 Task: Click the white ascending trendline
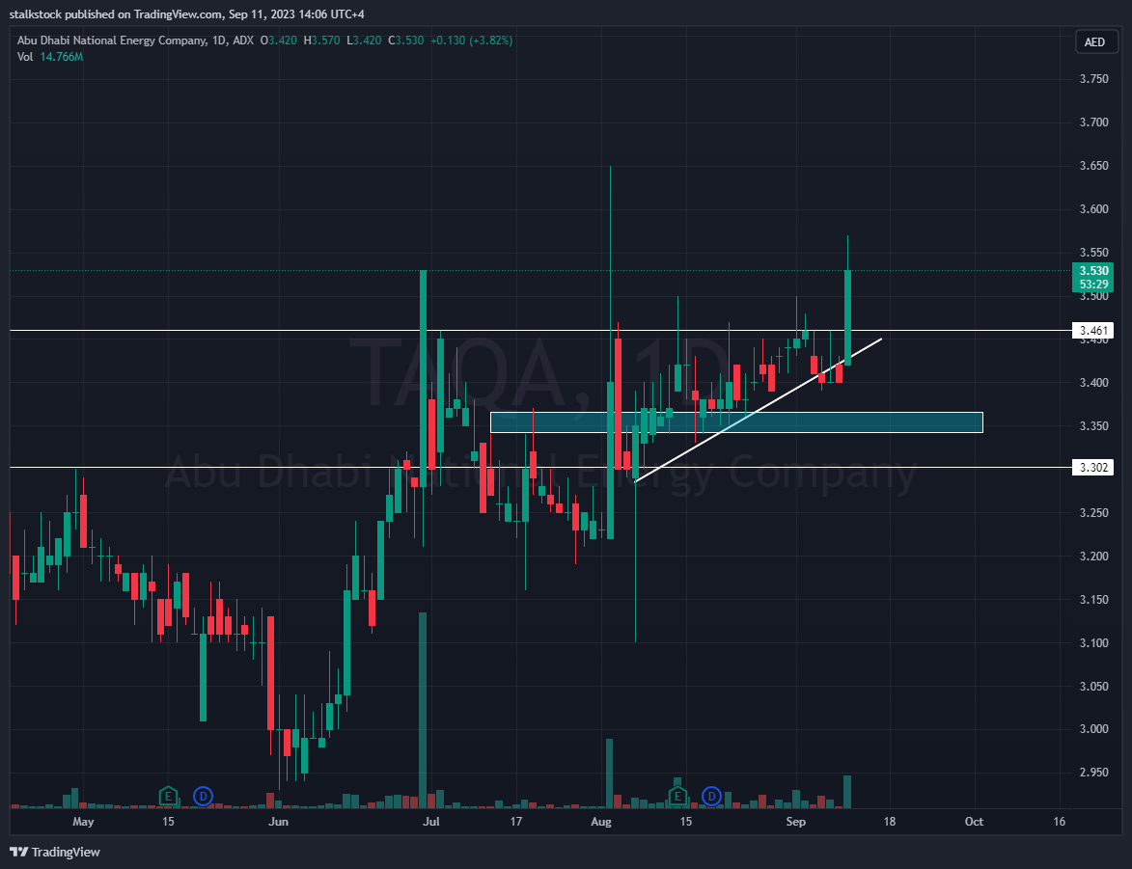tap(758, 409)
